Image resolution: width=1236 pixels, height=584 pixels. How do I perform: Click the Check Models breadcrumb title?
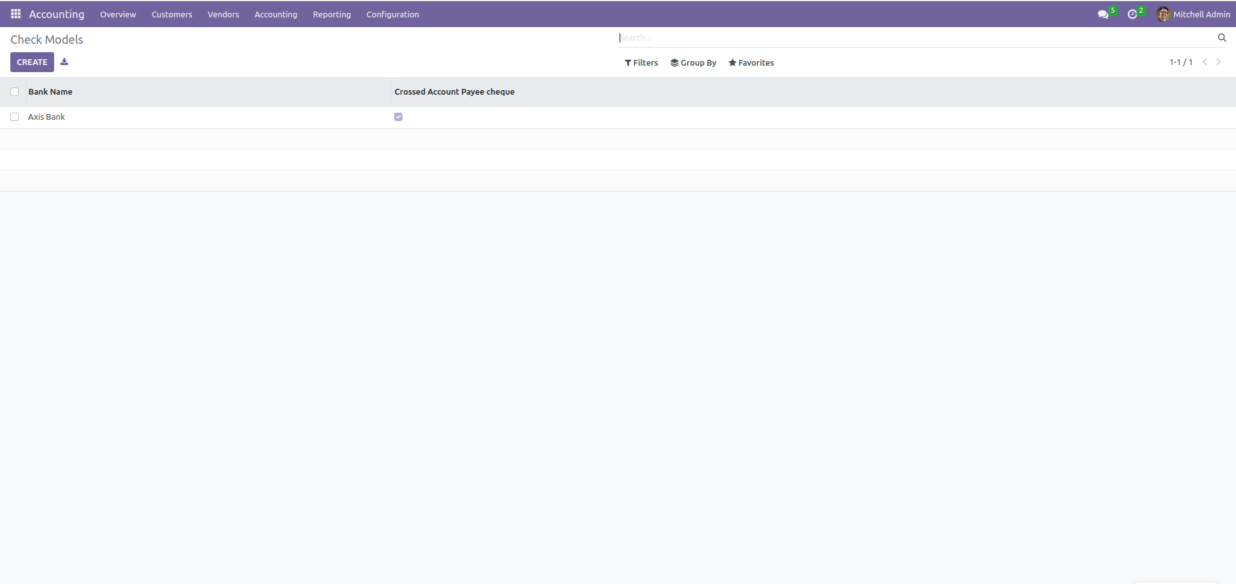click(47, 39)
